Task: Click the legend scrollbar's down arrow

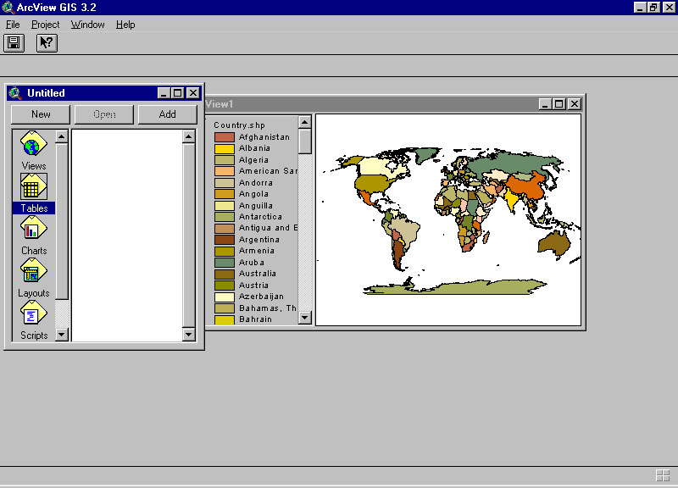Action: click(304, 318)
